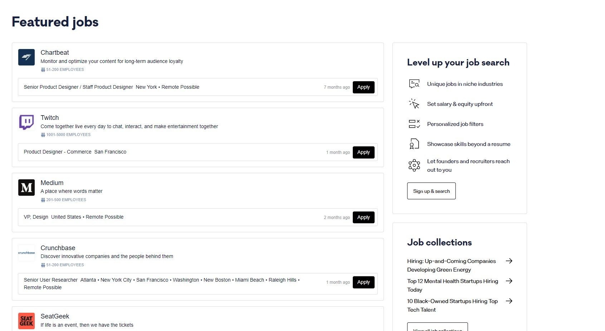Screen dimensions: 605x331
Task: Open 10 Black-Owned Startups Hiring Top Tech Talent
Action: [x=453, y=306]
